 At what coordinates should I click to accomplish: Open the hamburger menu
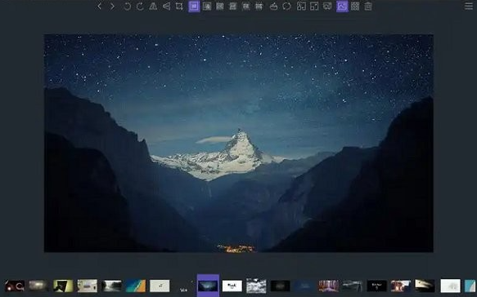469,6
